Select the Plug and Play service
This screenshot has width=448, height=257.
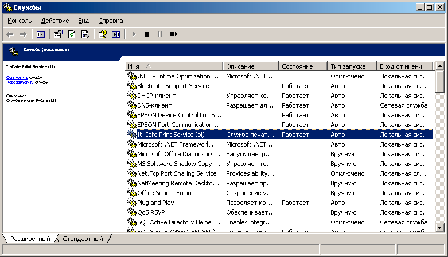[x=157, y=203]
